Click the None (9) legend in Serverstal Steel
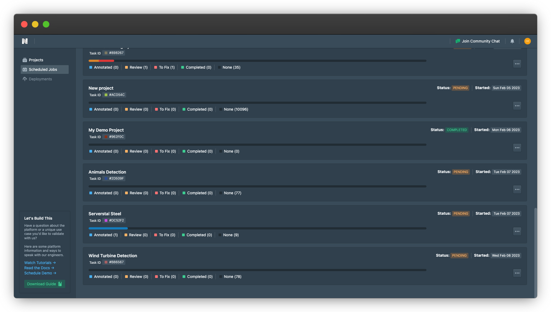The height and width of the screenshot is (312, 551). (228, 235)
